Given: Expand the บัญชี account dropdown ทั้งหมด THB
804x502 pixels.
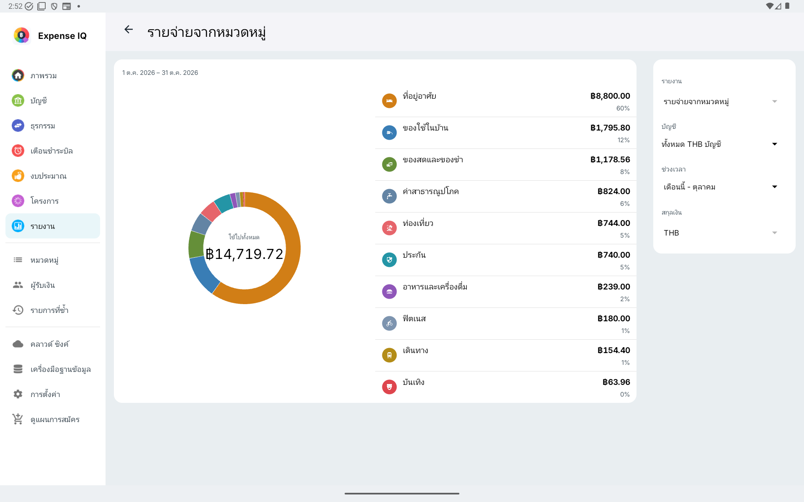Looking at the screenshot, I should (x=720, y=144).
